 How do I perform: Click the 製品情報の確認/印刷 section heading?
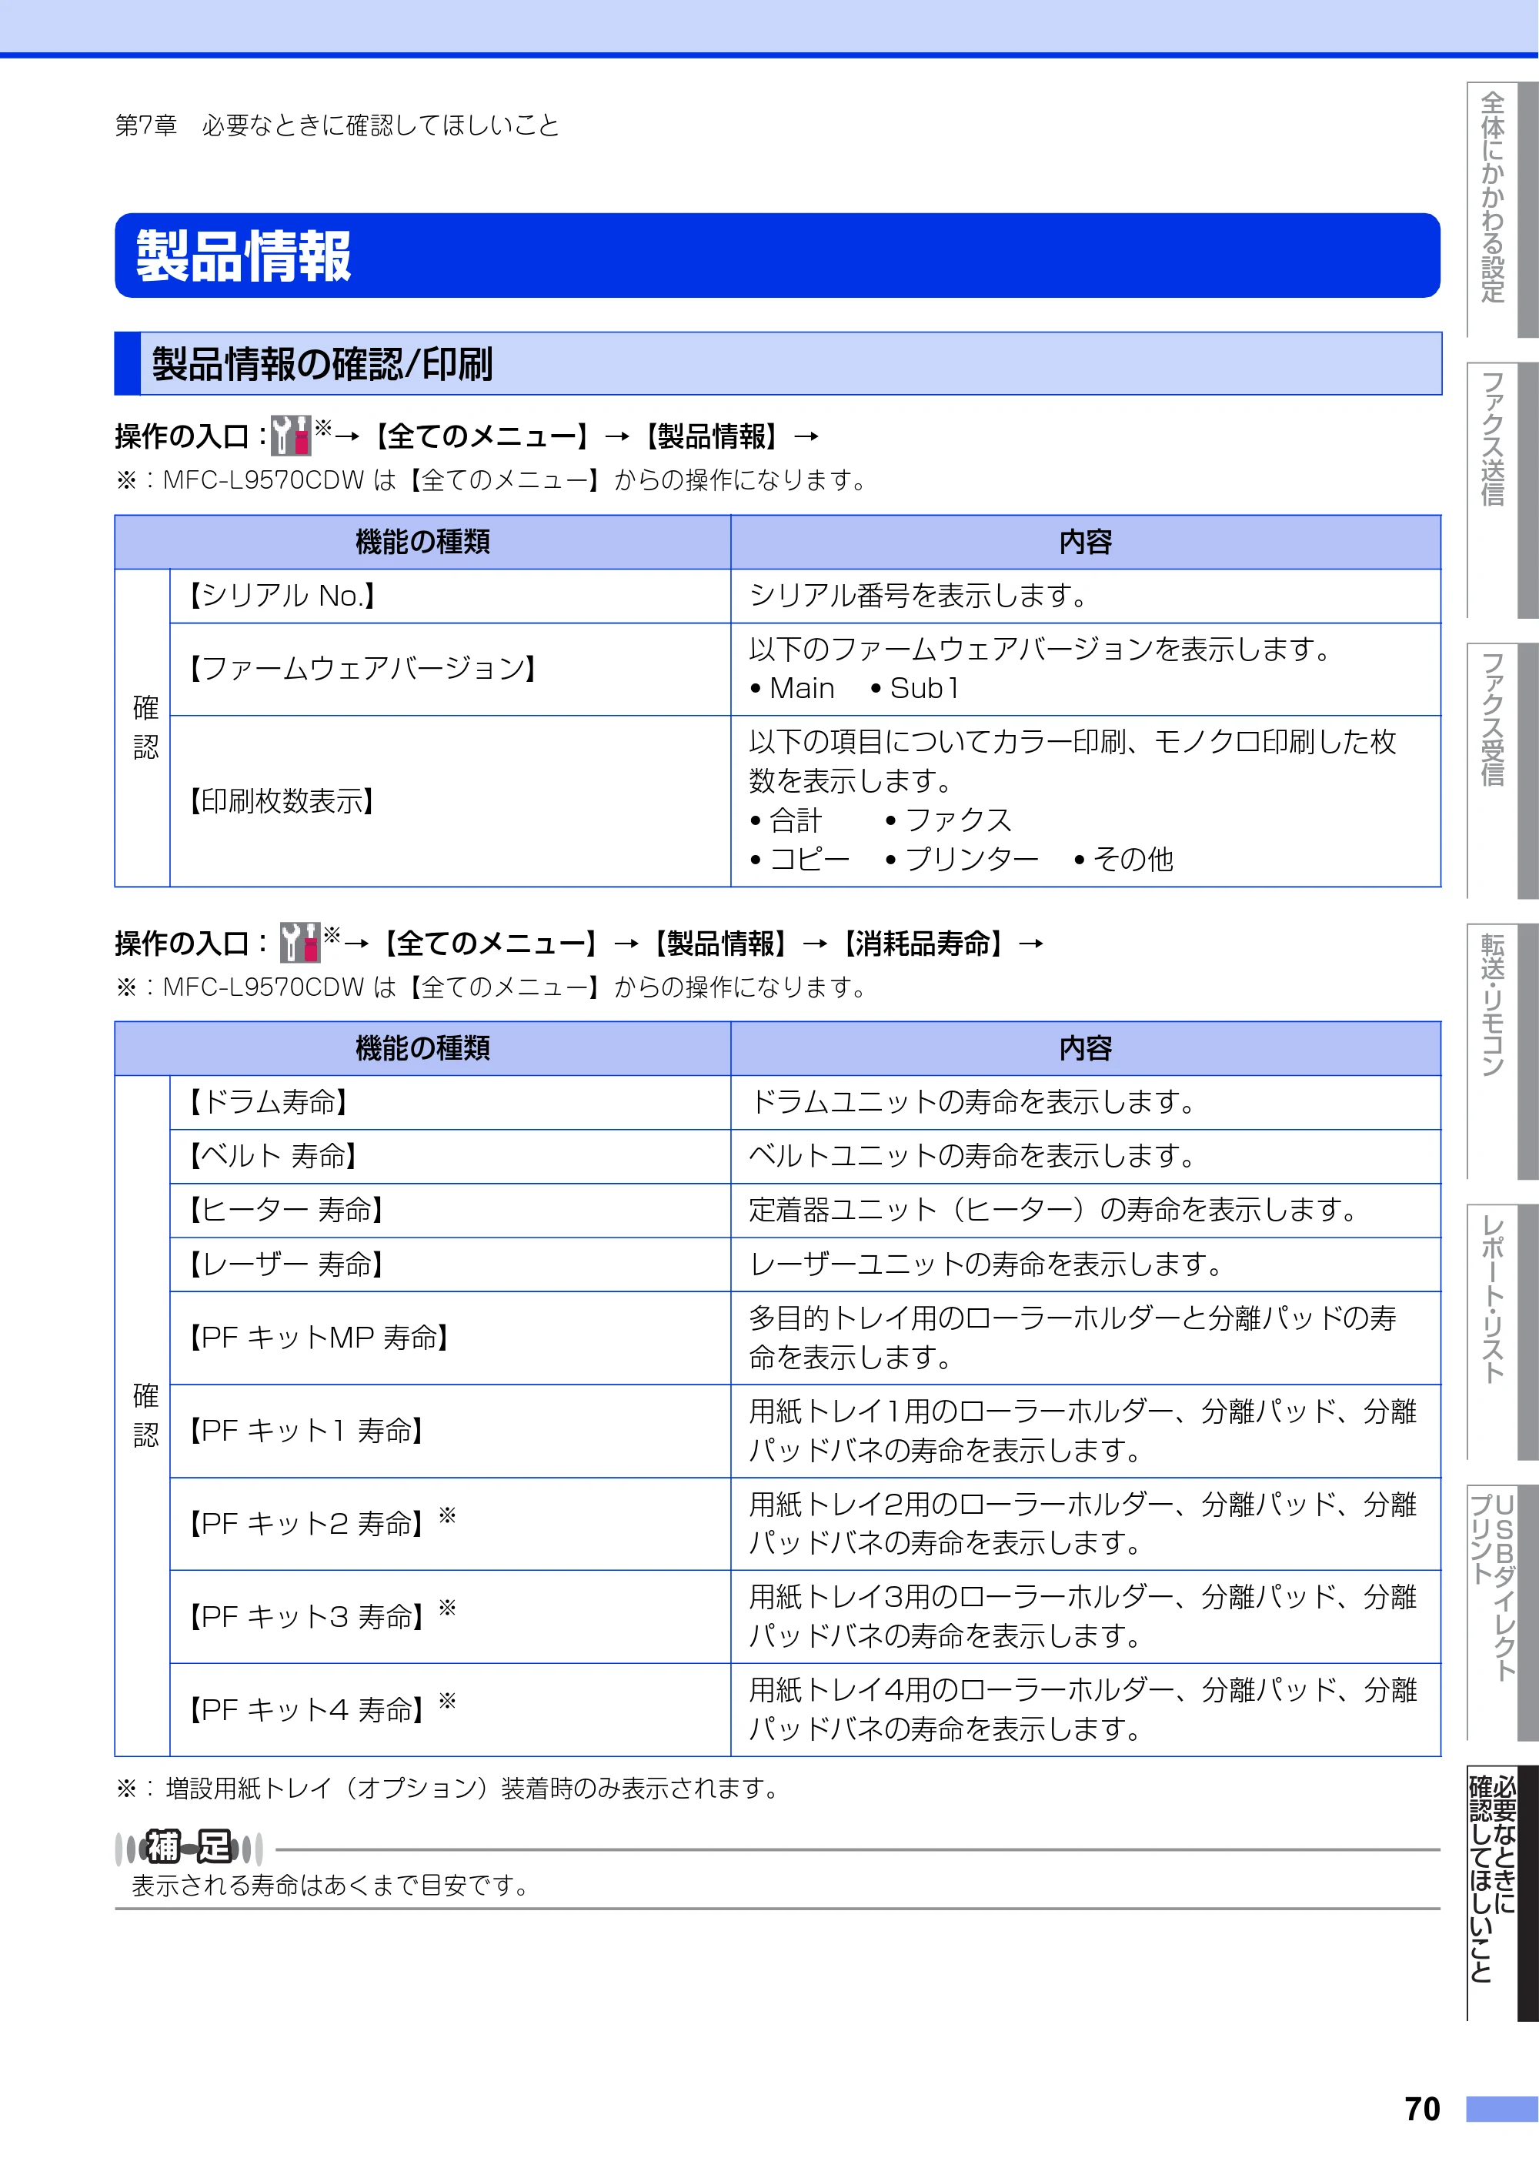[x=777, y=363]
